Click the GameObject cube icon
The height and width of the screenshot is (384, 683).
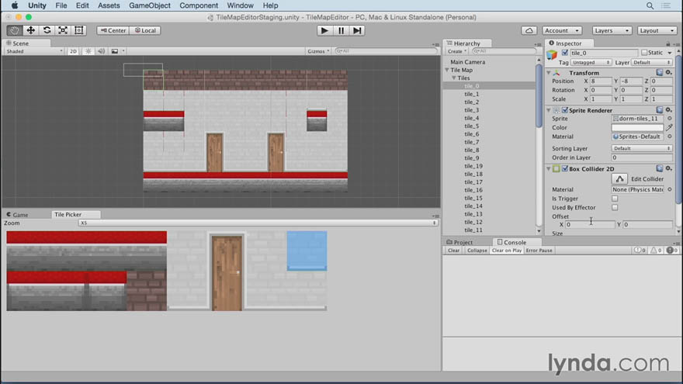click(x=552, y=55)
